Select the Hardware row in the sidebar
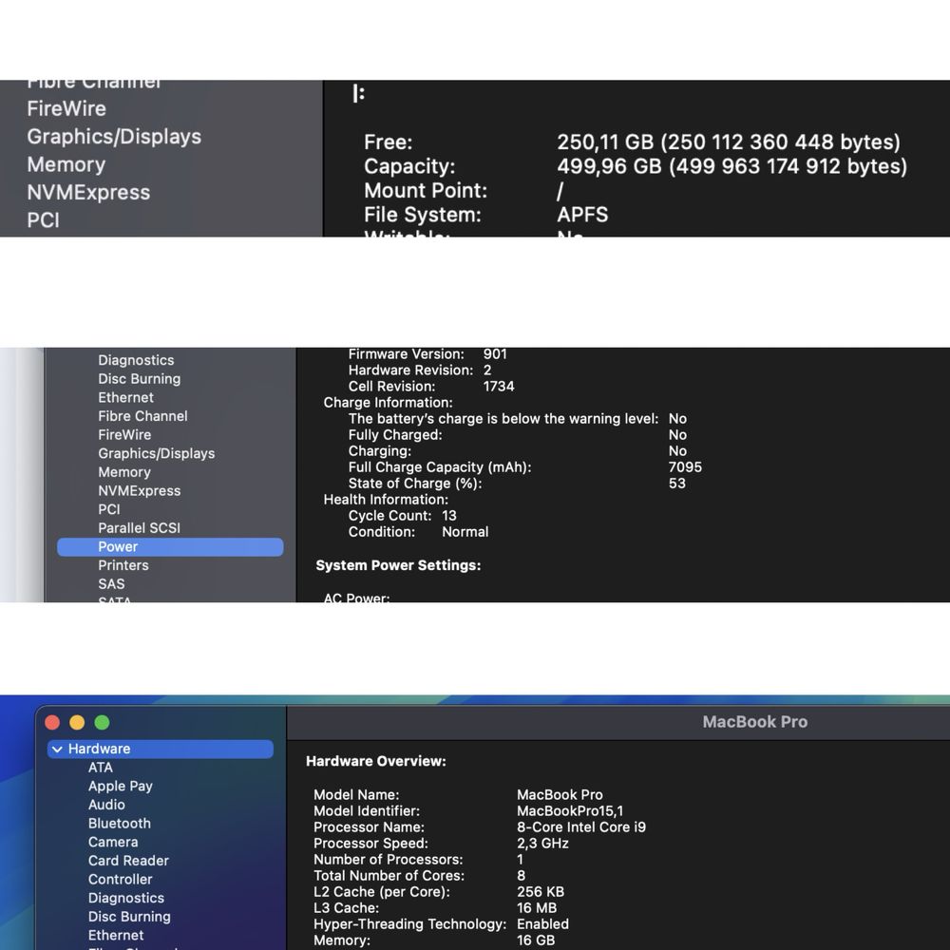The height and width of the screenshot is (950, 950). pyautogui.click(x=161, y=749)
